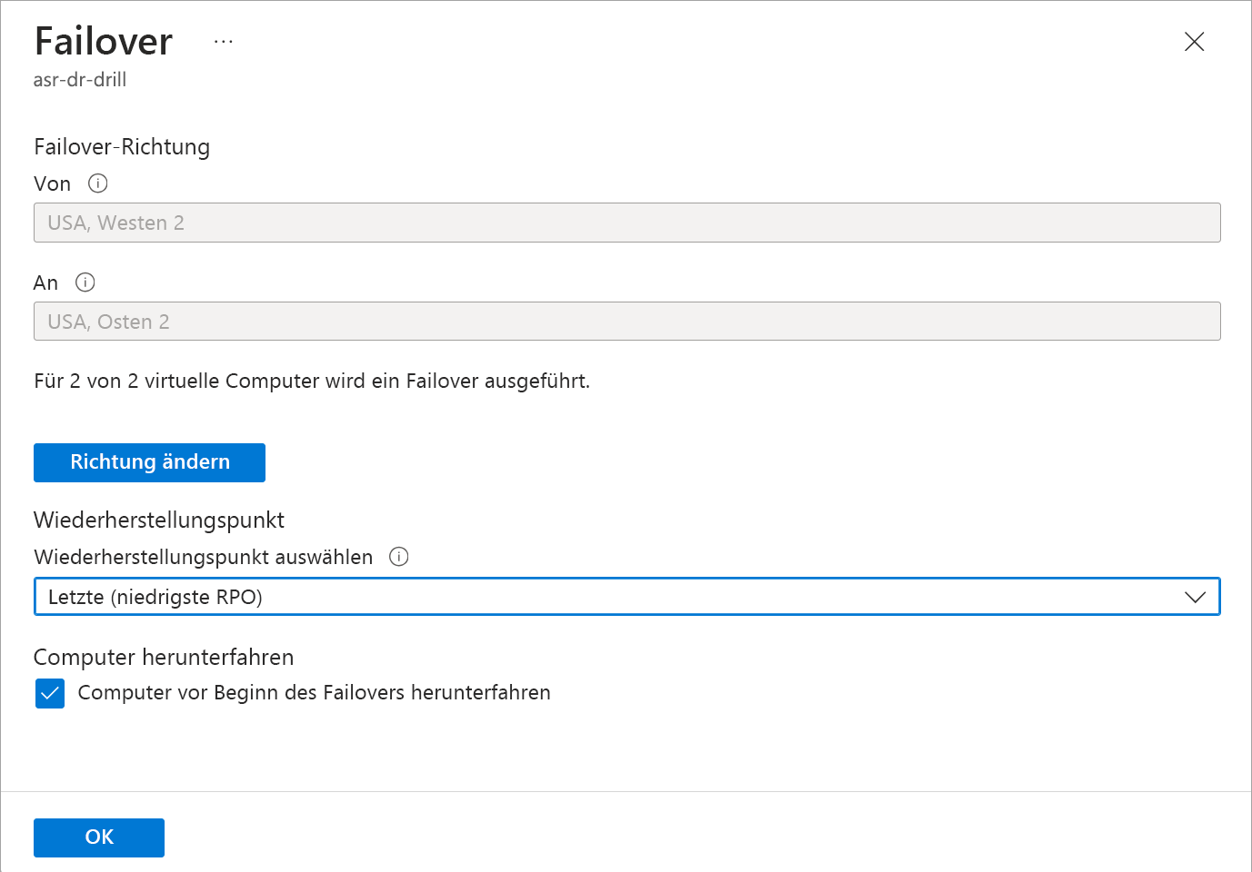1252x872 pixels.
Task: Click the text about 2 von 2 virtuelle Computer
Action: coord(312,381)
